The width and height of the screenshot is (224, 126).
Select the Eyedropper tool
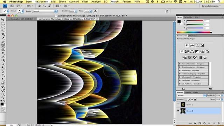point(3,38)
